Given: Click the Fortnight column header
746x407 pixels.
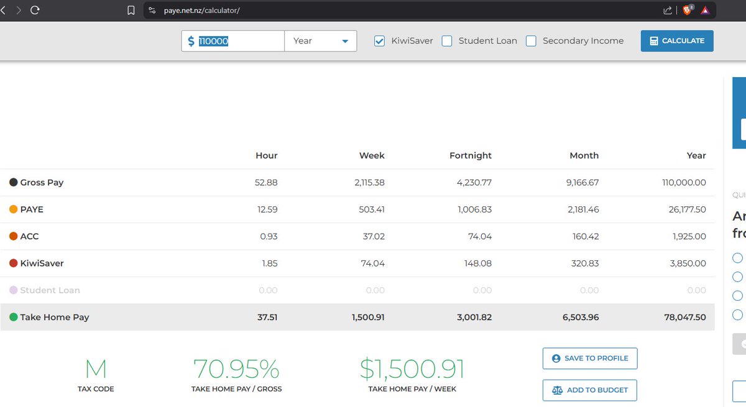Looking at the screenshot, I should (x=471, y=155).
